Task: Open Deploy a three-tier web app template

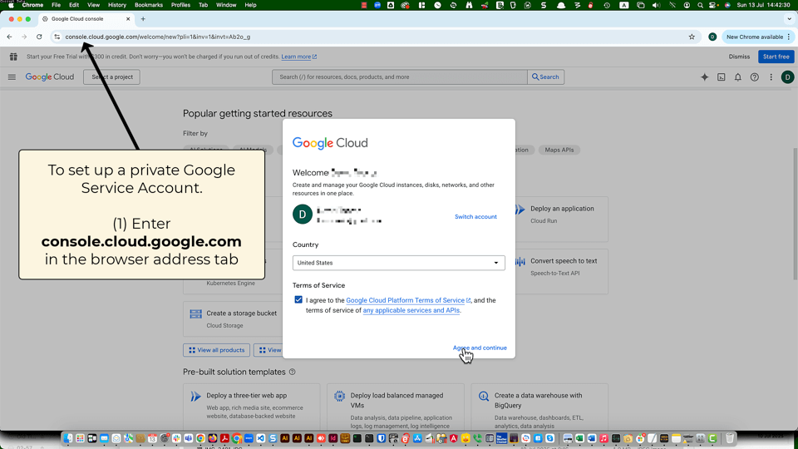Action: coord(251,407)
